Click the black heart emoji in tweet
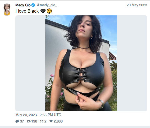 [43, 11]
